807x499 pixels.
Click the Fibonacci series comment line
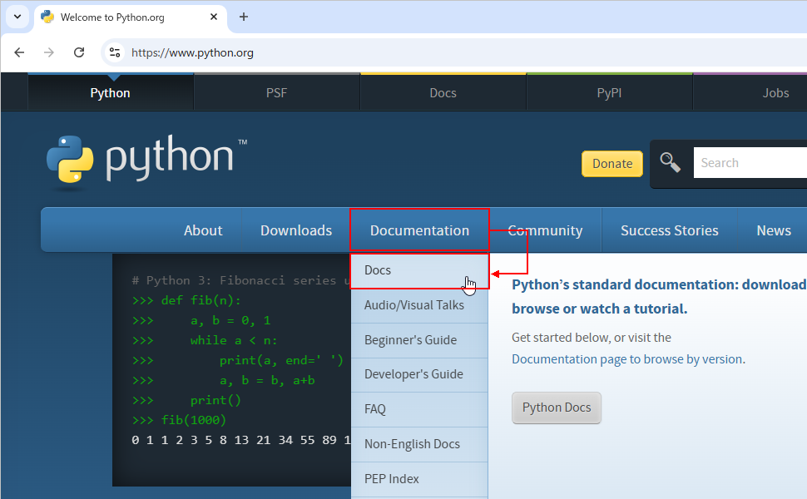pos(241,280)
